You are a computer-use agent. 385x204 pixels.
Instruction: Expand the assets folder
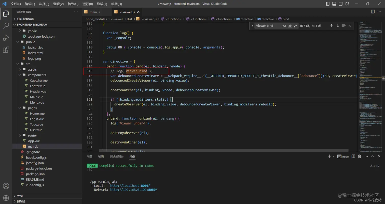pos(47,69)
